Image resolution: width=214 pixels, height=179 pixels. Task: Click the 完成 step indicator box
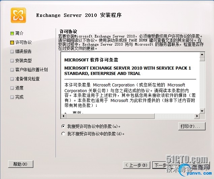(12, 97)
